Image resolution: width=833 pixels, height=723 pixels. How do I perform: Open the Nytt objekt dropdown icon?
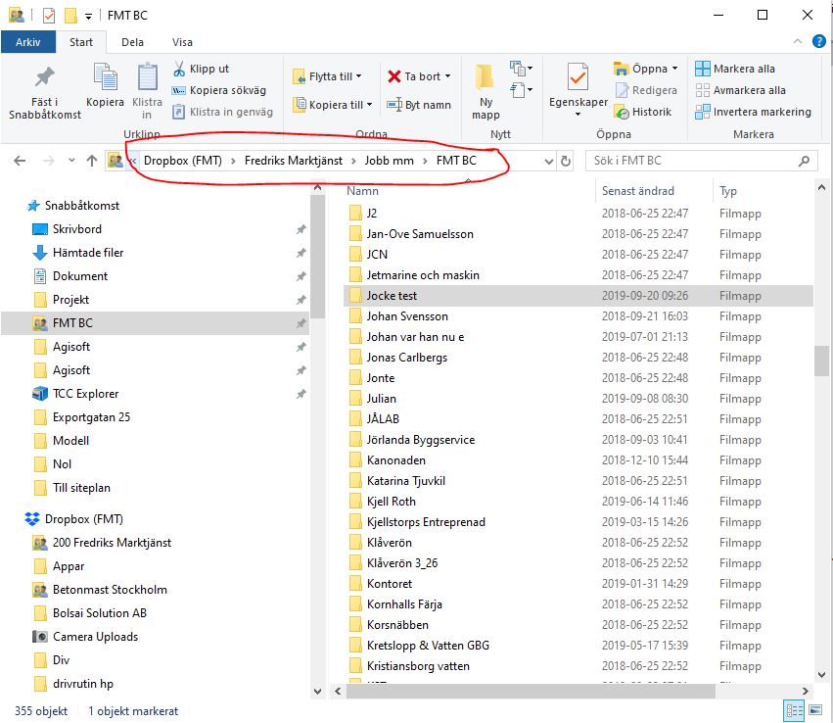tap(521, 68)
